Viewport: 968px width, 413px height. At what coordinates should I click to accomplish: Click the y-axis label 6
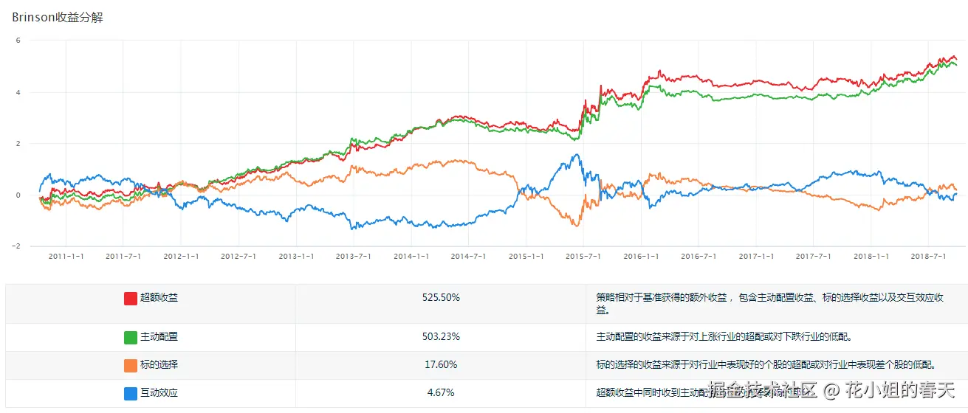[18, 41]
